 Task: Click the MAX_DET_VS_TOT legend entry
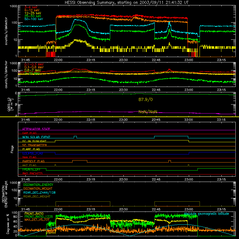pyautogui.click(x=37, y=220)
